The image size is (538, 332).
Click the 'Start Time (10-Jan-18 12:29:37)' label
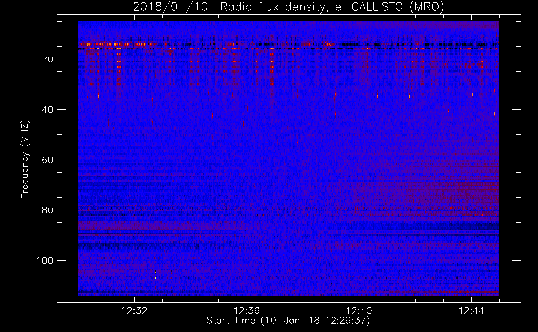[x=288, y=321]
